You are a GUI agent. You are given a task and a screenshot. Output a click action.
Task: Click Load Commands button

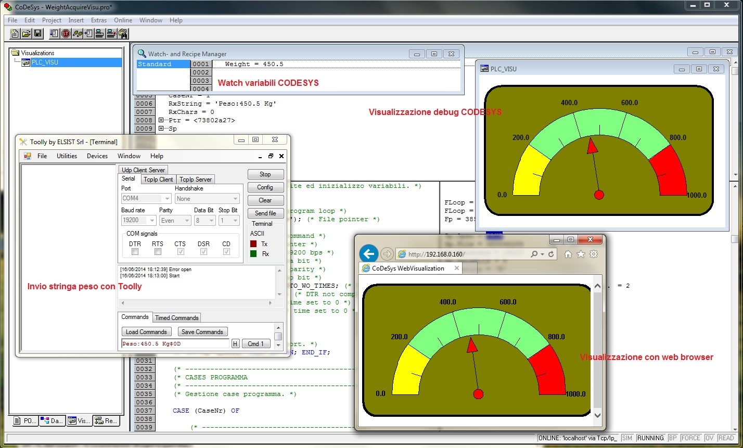[x=146, y=331]
